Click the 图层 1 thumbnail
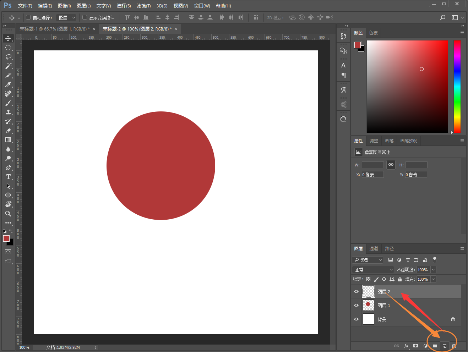 click(368, 305)
